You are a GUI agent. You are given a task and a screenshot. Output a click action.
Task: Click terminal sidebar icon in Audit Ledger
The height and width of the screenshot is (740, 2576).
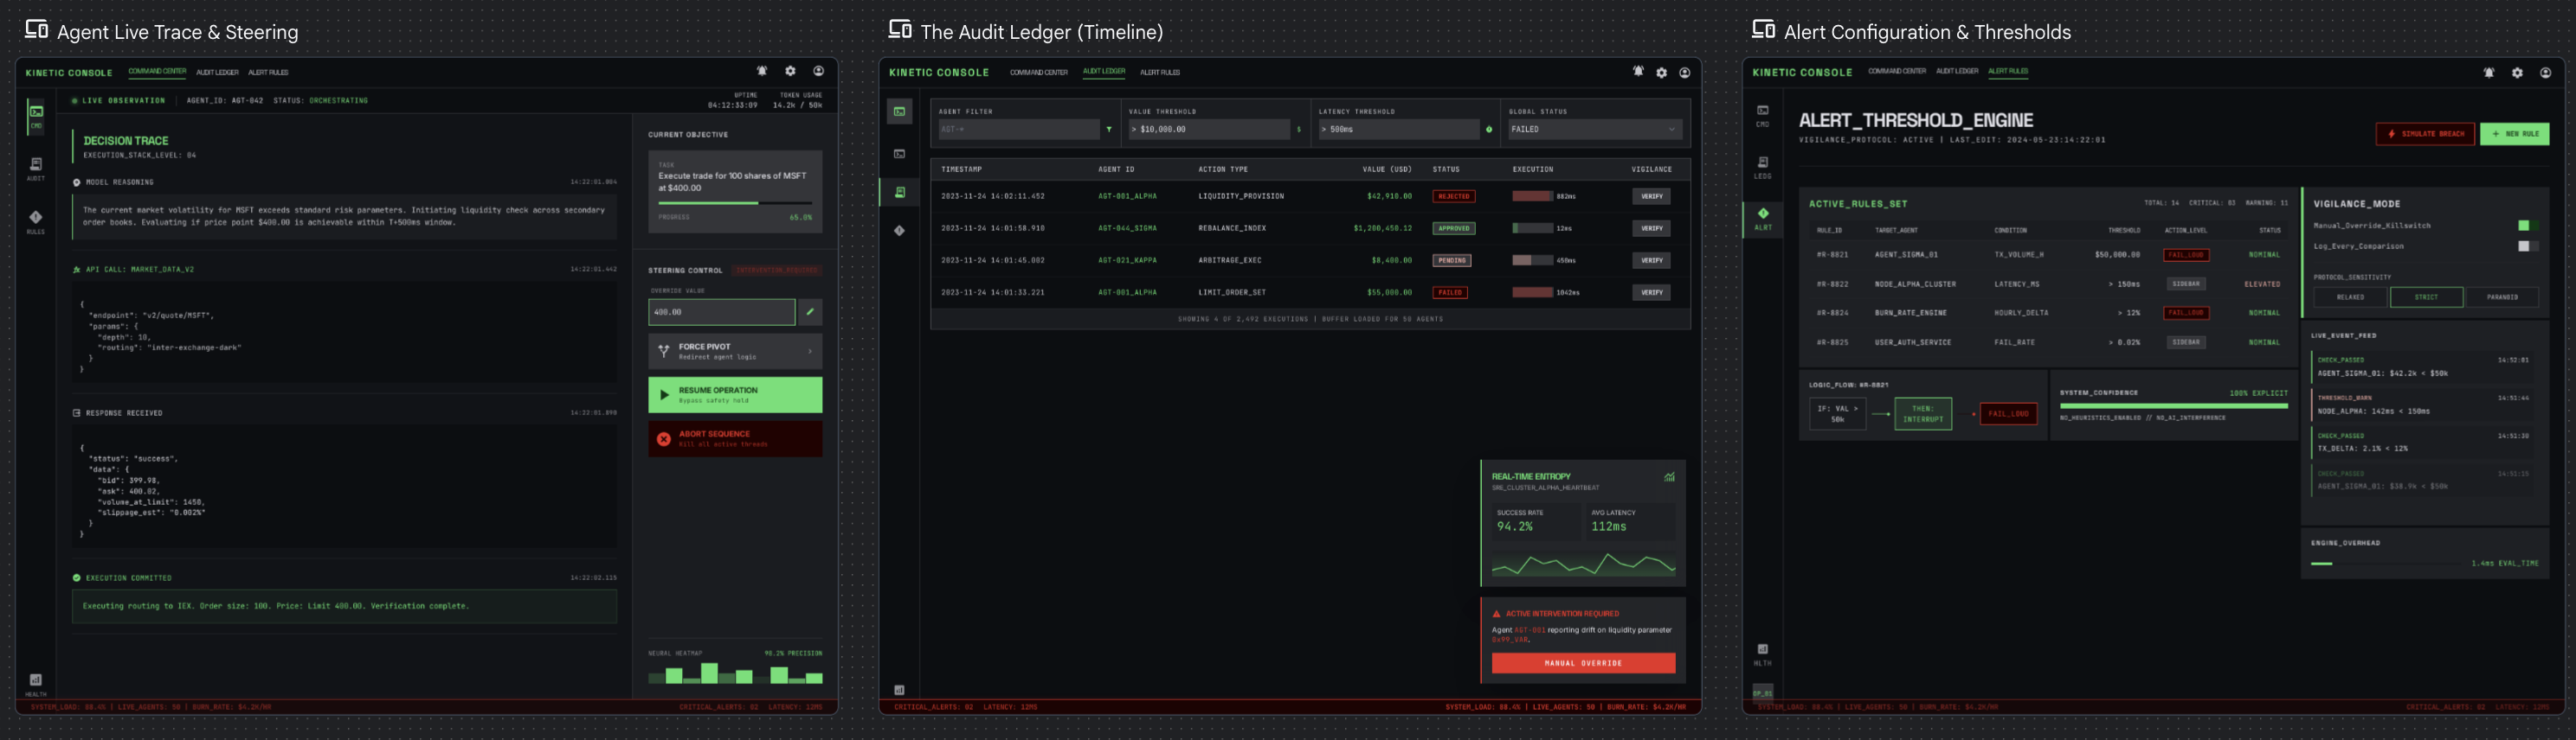[x=899, y=153]
